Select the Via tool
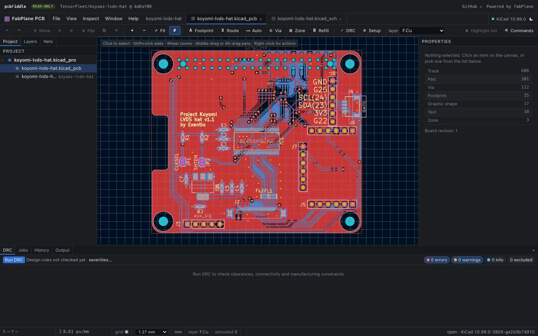Viewport: 538px width, 336px height. (x=275, y=31)
